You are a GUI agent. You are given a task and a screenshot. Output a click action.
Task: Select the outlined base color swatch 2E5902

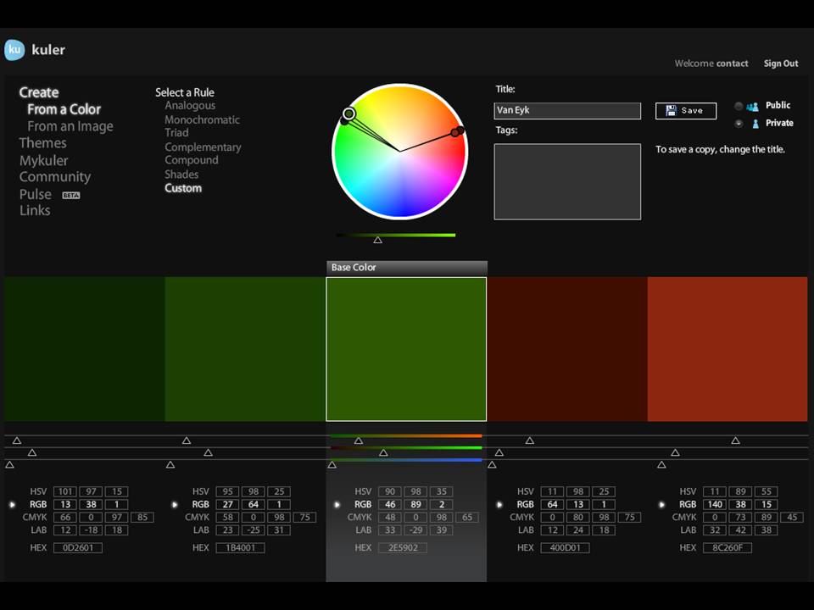click(x=406, y=349)
